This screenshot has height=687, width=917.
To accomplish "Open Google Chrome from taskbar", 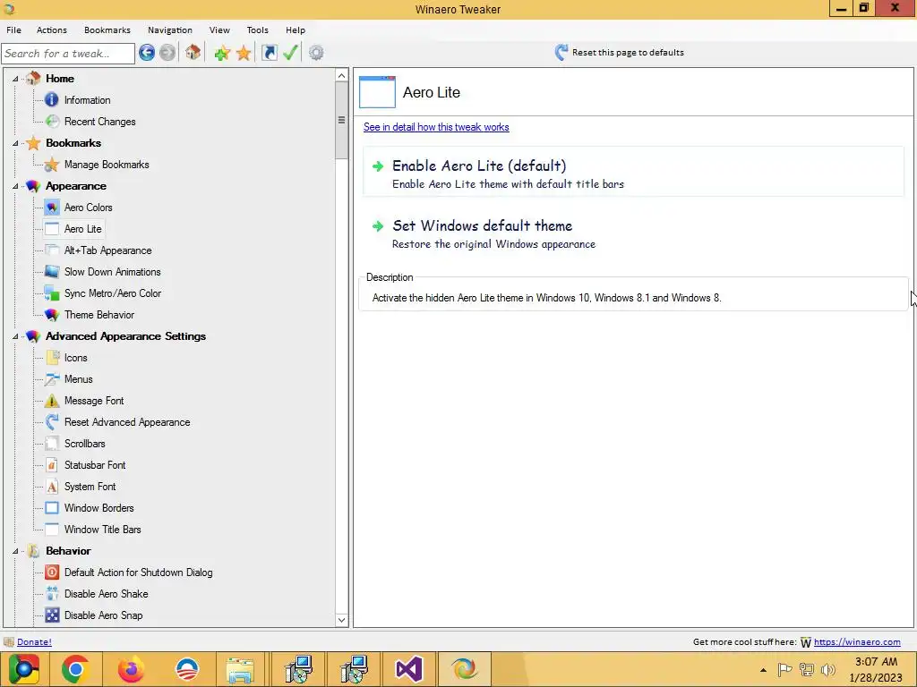I will (75, 669).
